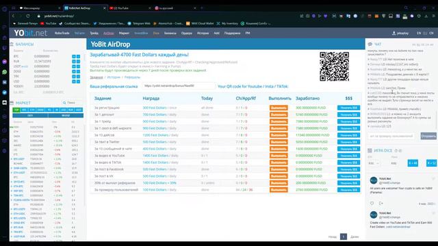
Task: Roll dice with R > 52 button
Action: coord(432,163)
